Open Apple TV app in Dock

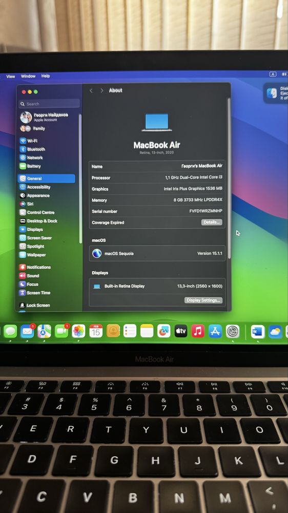(181, 331)
